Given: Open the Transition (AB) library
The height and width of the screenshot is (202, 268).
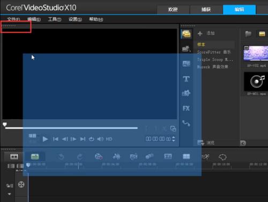Looking at the screenshot, I should [x=186, y=64].
